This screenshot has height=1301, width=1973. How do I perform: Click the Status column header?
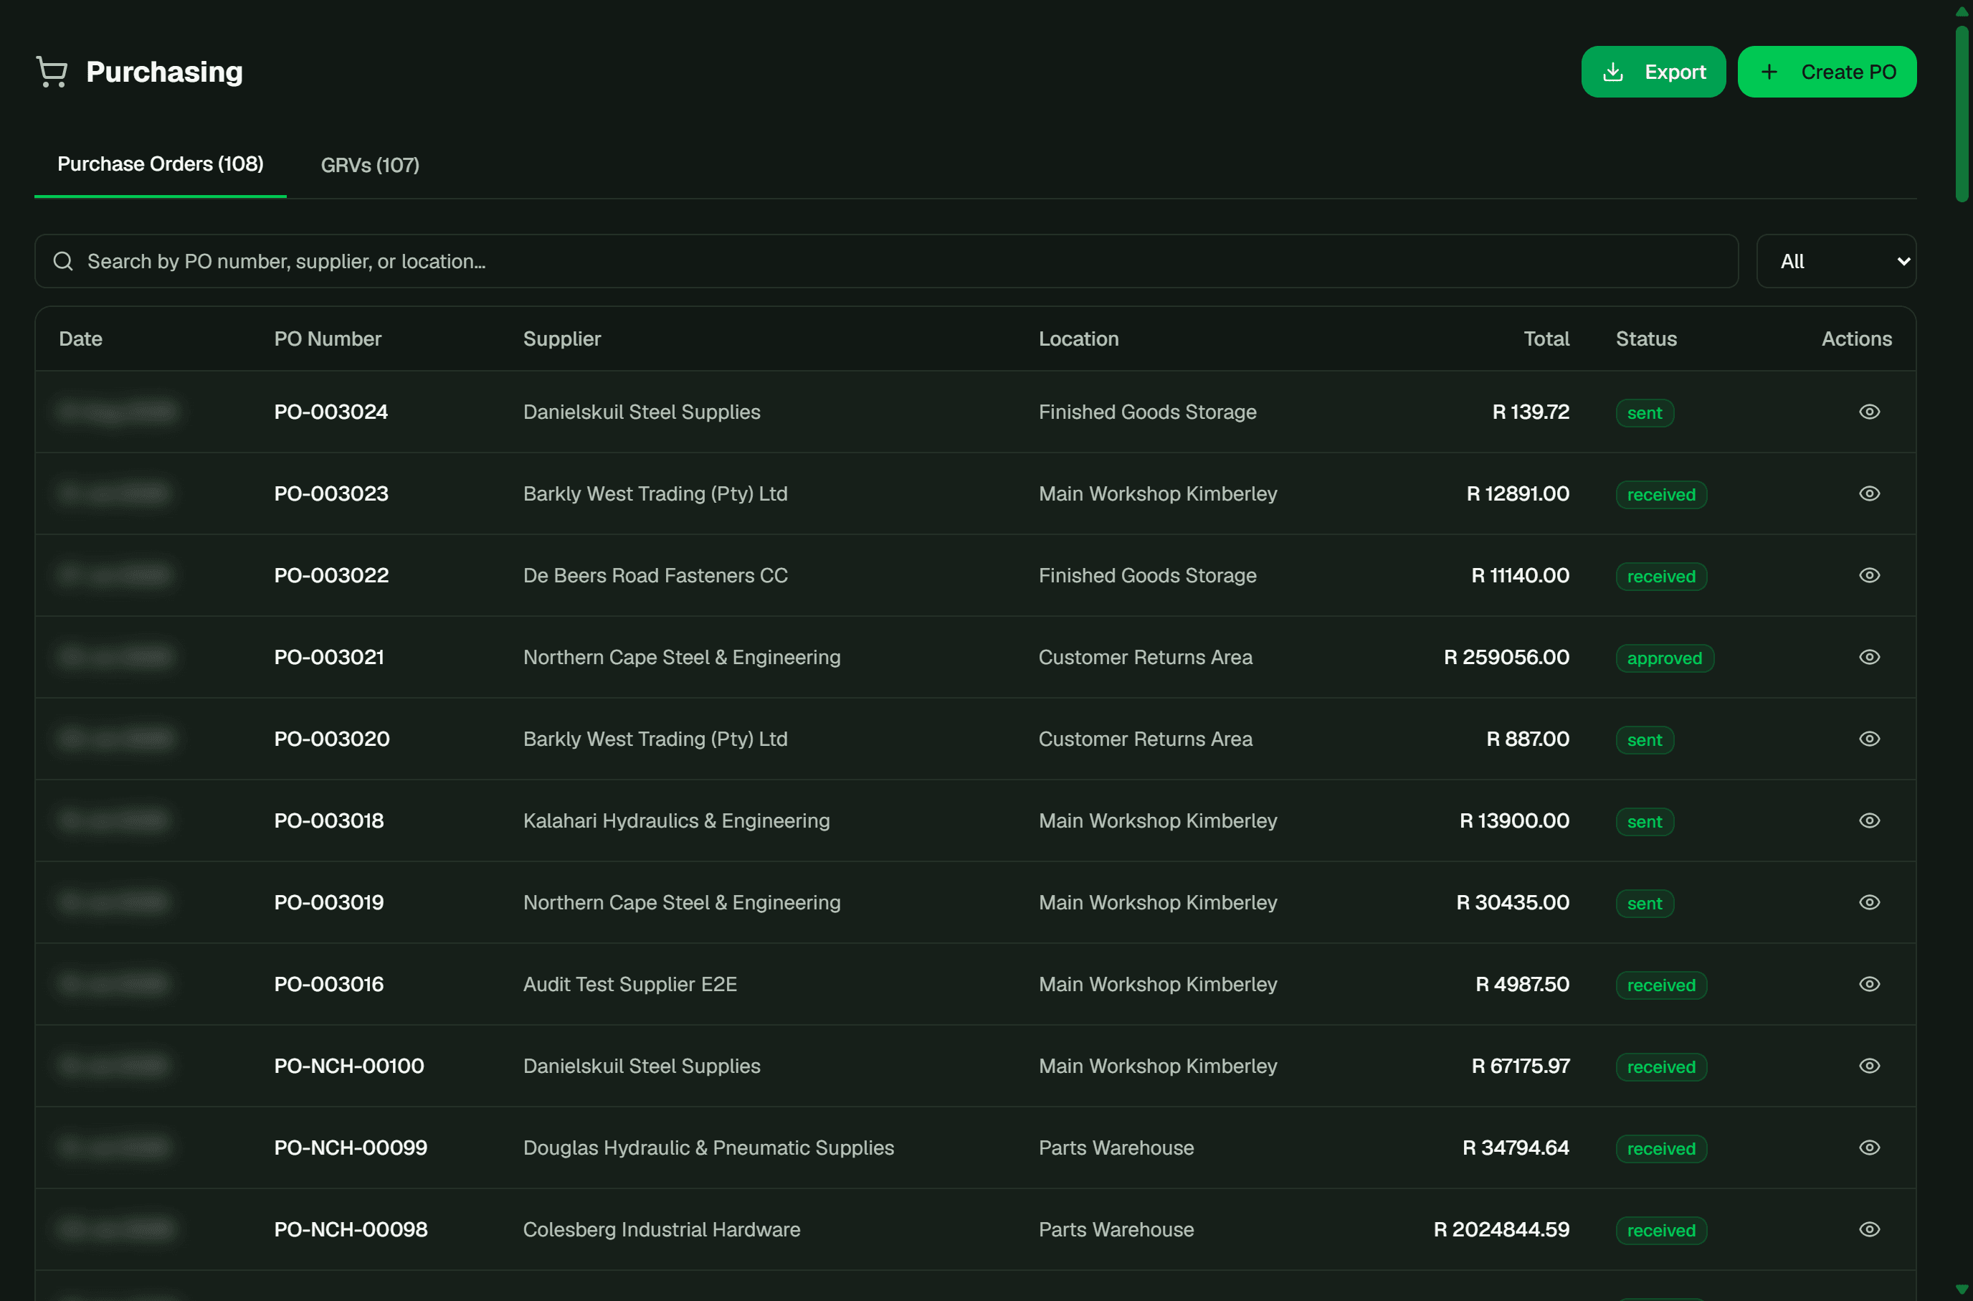(1645, 339)
